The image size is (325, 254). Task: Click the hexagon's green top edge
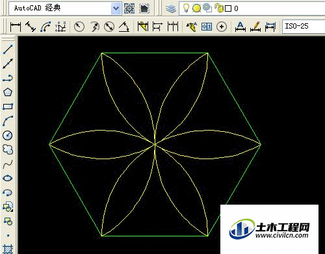coord(155,53)
